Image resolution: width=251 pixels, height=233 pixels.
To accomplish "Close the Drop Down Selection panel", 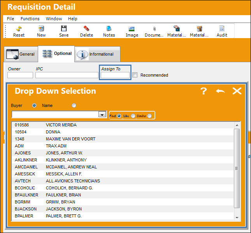I will (x=237, y=91).
